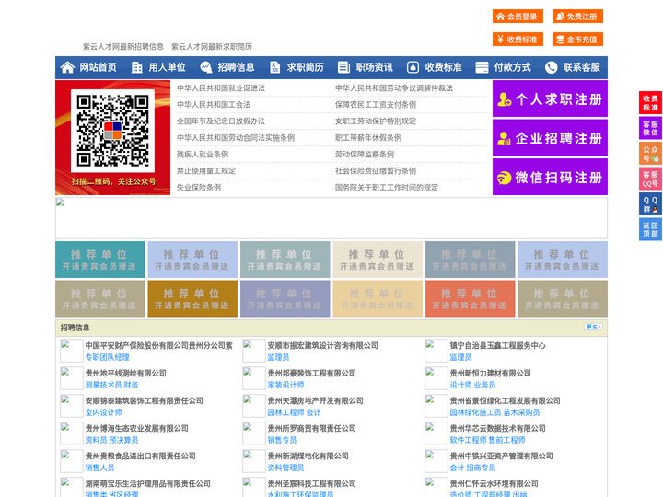
Task: Click the document icon beside 求职简历
Action: coord(274,67)
